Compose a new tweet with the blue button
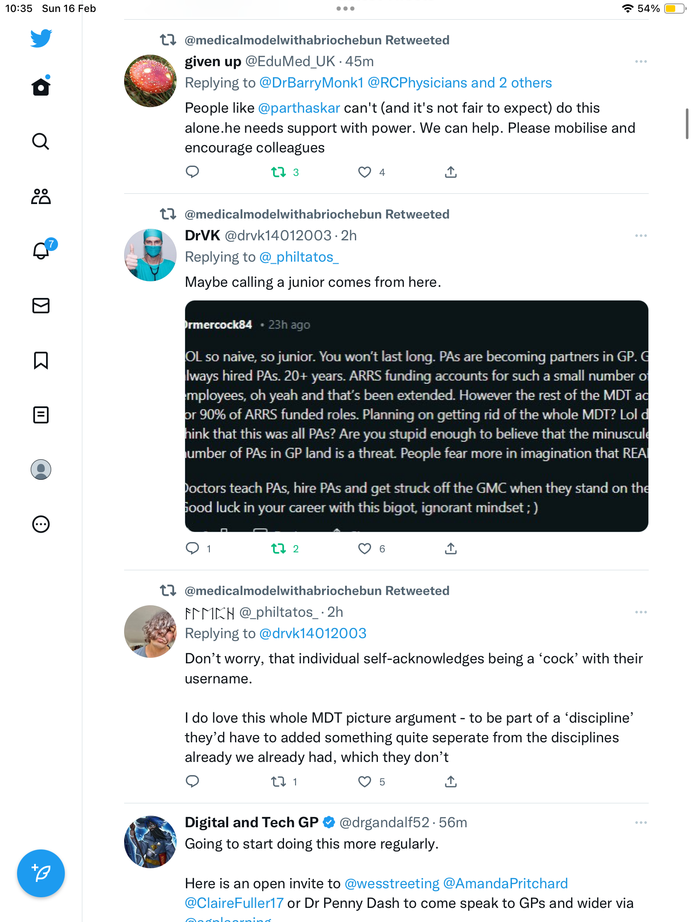This screenshot has height=922, width=691. click(x=41, y=873)
